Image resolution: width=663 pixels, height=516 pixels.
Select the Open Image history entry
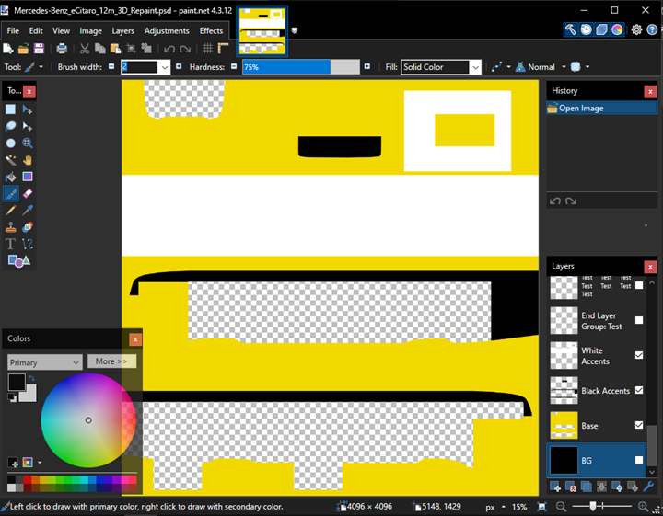601,109
